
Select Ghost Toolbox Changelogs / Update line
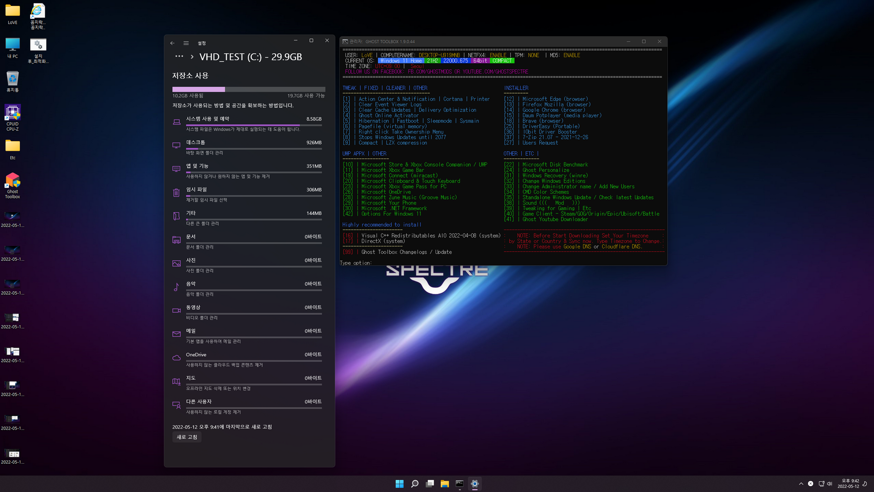click(x=397, y=252)
